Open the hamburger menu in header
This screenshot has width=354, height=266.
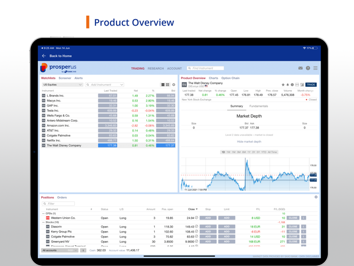[315, 68]
